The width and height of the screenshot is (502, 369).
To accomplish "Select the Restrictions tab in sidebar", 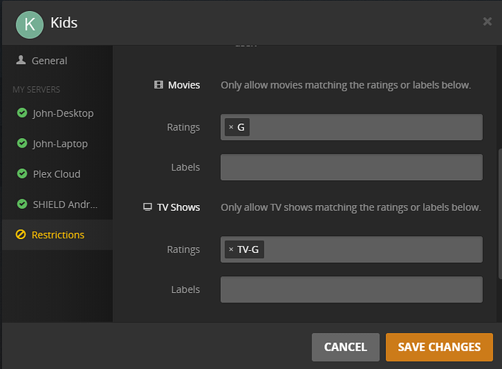I will tap(58, 235).
